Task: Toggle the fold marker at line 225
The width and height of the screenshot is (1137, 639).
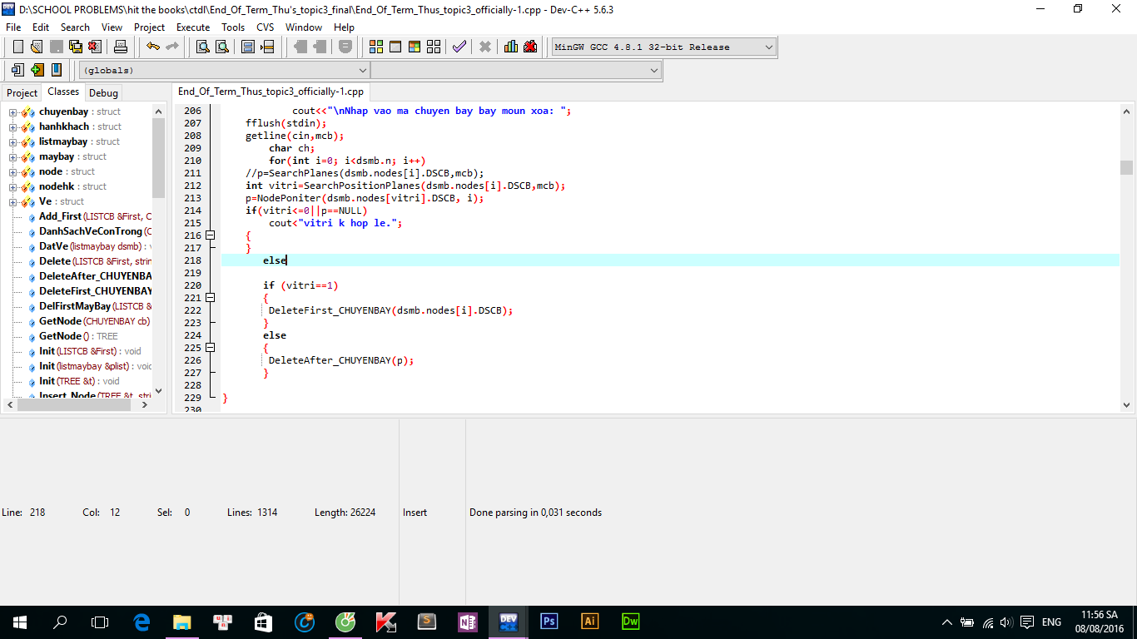Action: point(211,348)
